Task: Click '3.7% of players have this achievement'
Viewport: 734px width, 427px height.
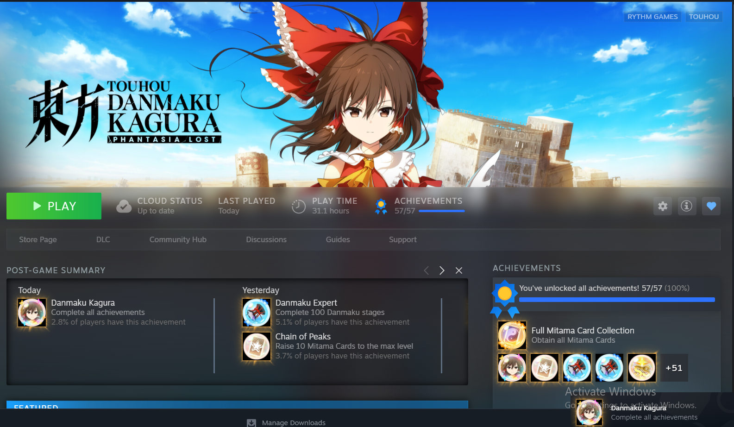Action: pyautogui.click(x=342, y=356)
